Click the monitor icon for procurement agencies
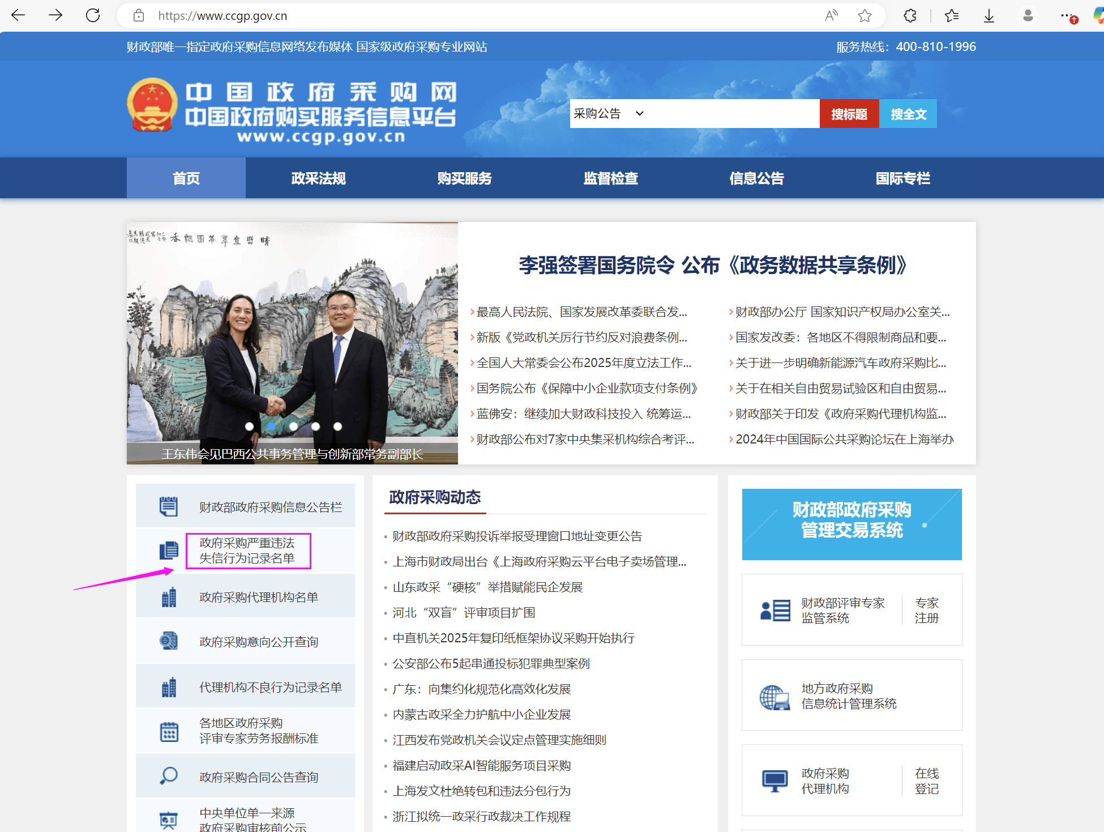The height and width of the screenshot is (832, 1104). pos(774,781)
